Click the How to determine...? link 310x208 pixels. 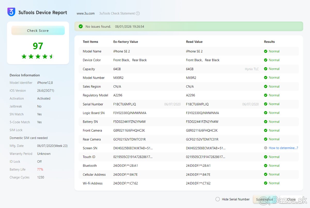pos(283,148)
